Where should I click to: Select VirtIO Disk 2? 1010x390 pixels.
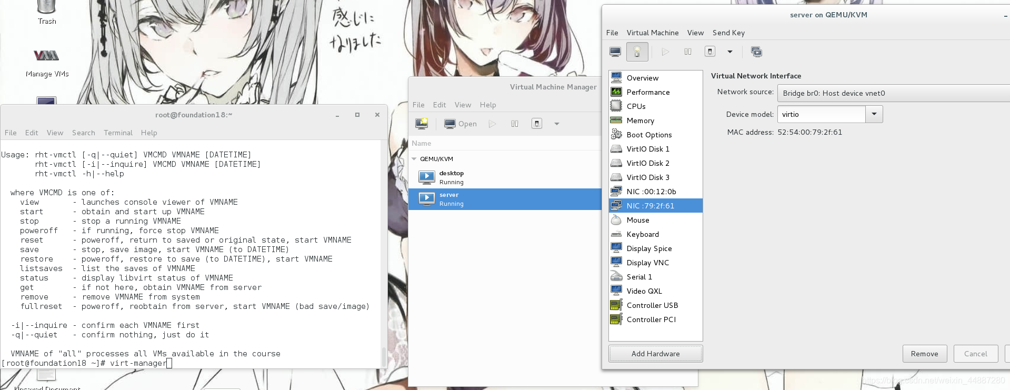pos(656,163)
